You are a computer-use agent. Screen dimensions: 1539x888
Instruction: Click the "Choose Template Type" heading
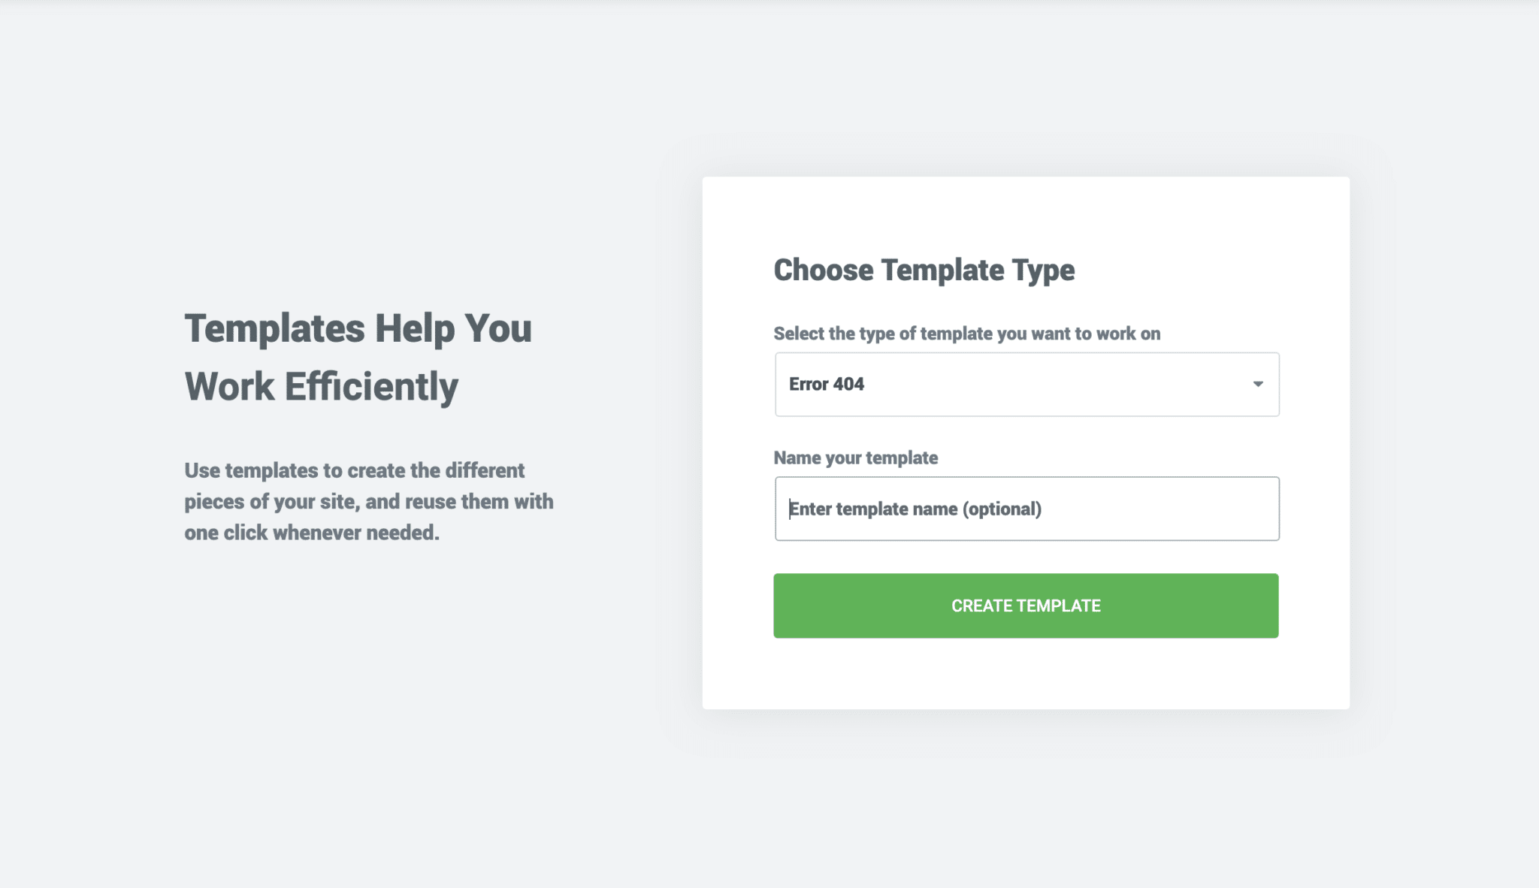pos(924,270)
